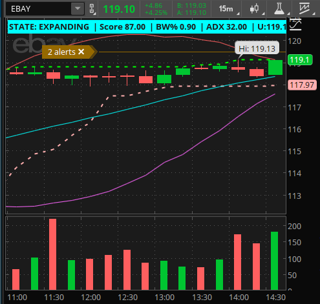Close the 2 alerts flag with X

click(81, 52)
